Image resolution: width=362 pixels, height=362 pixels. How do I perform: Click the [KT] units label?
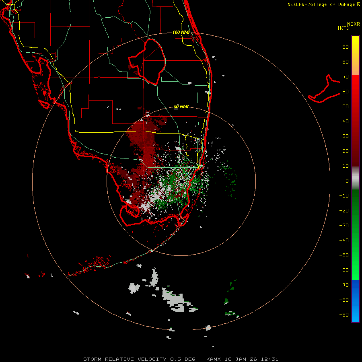pyautogui.click(x=343, y=28)
